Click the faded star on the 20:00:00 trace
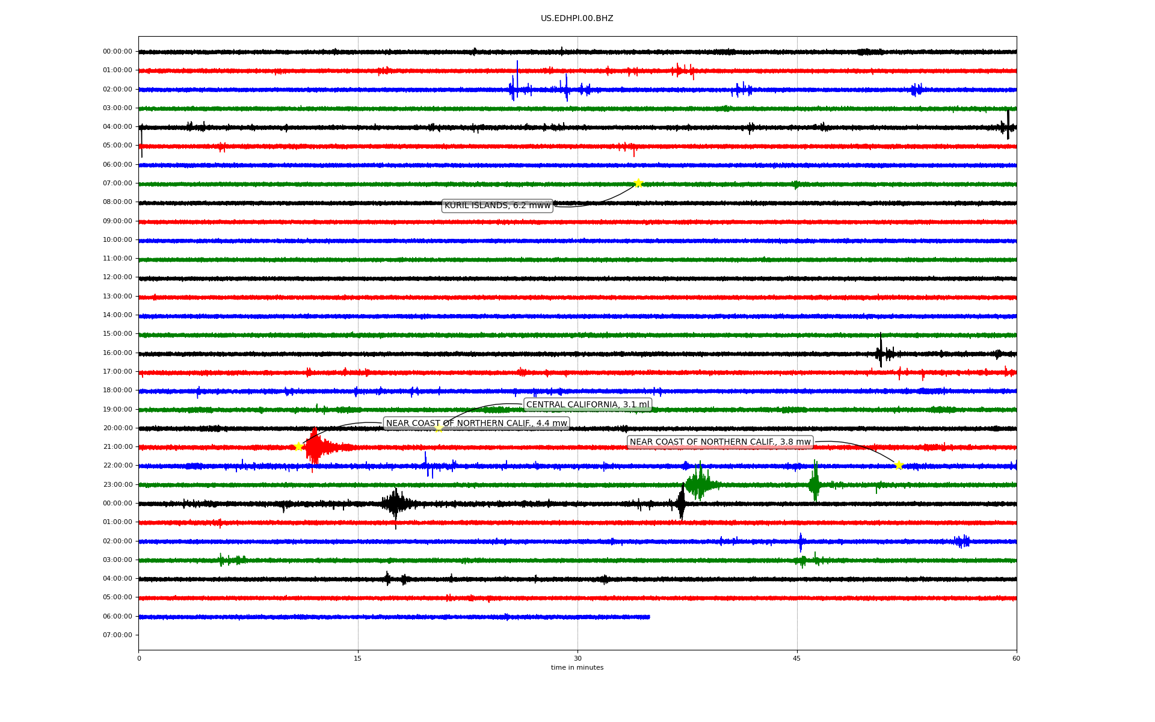1155x722 pixels. pos(439,428)
